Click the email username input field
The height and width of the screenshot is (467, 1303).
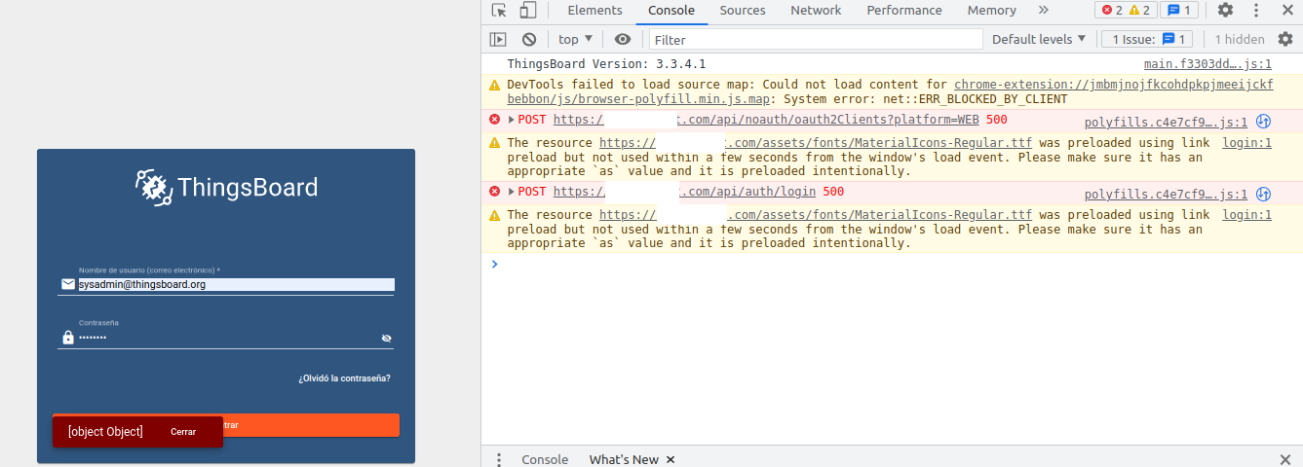pos(236,285)
